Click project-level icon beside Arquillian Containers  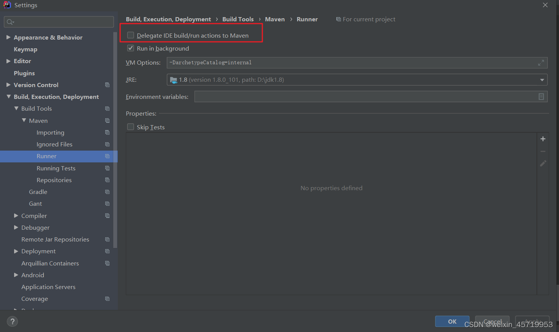click(107, 263)
